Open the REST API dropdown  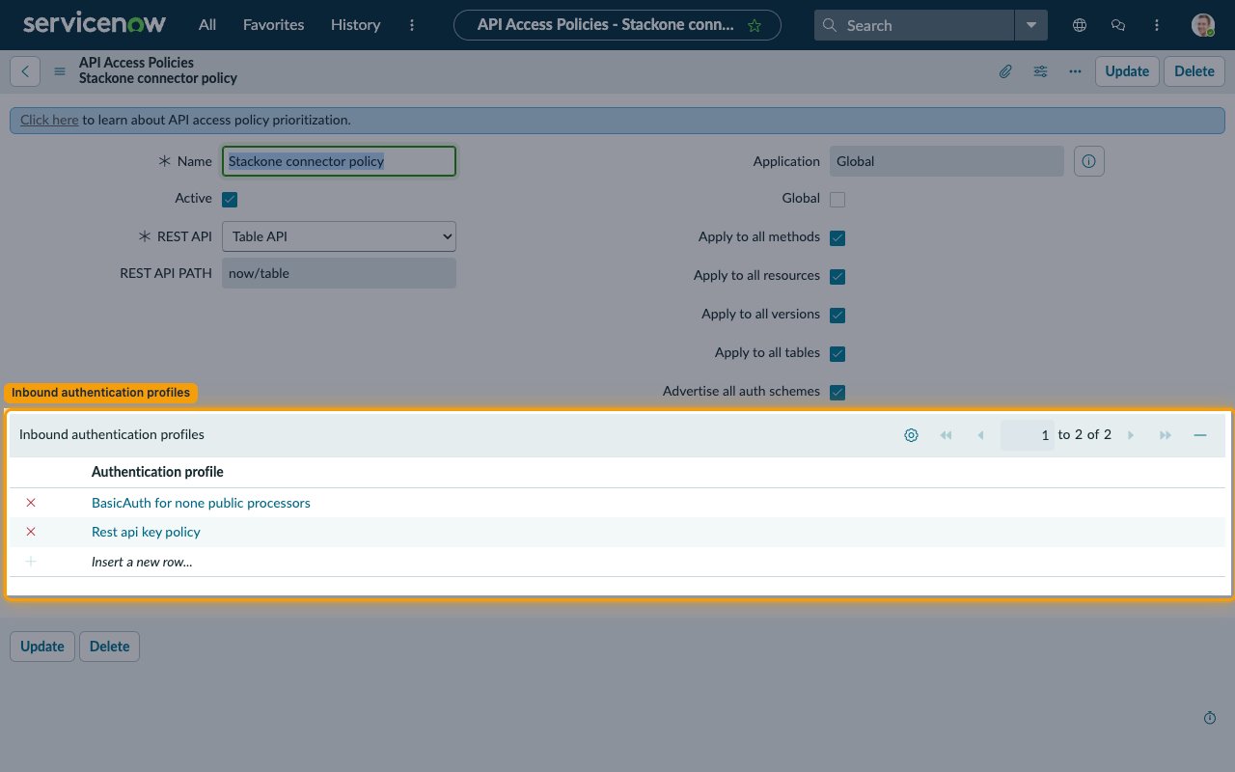339,236
